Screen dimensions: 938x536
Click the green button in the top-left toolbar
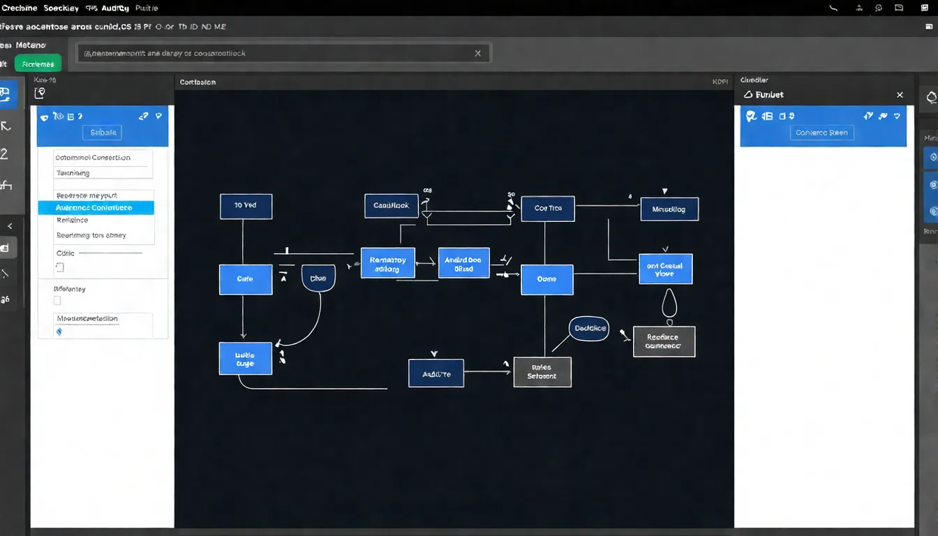click(x=38, y=64)
